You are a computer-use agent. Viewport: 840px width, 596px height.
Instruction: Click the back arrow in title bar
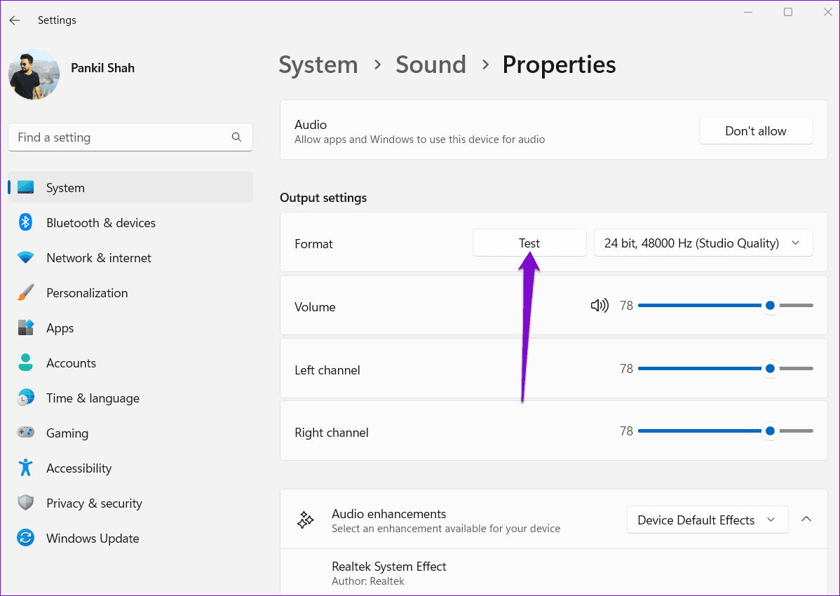pos(15,20)
